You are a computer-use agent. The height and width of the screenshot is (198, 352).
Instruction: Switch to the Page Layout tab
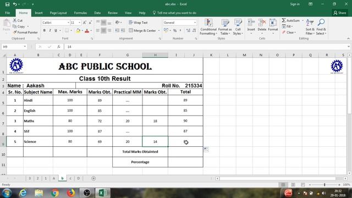pos(58,13)
